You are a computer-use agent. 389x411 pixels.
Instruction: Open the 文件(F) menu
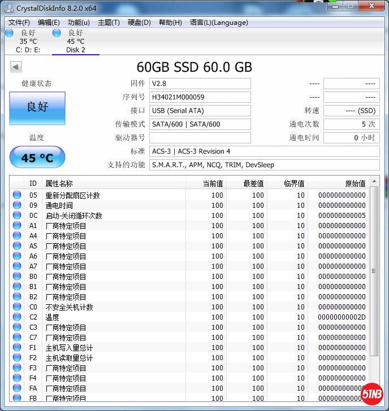19,23
